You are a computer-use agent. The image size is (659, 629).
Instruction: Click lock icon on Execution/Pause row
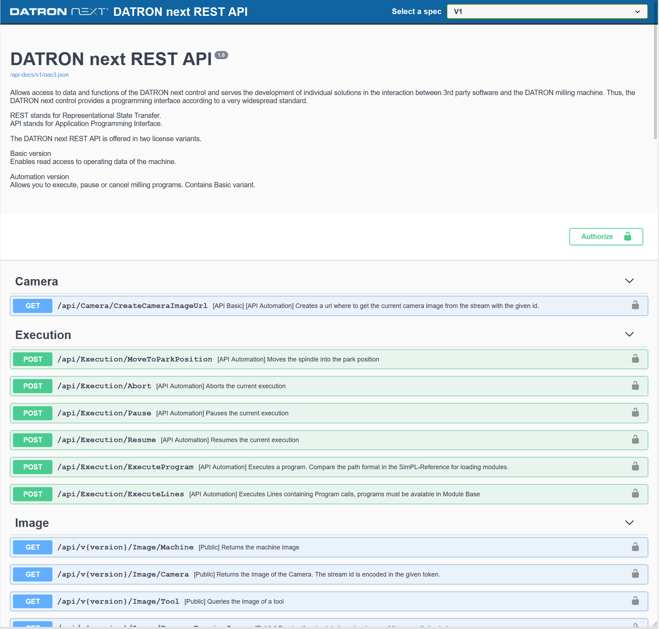(635, 413)
